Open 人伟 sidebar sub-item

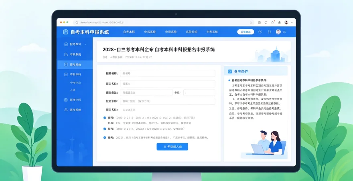pos(73,90)
